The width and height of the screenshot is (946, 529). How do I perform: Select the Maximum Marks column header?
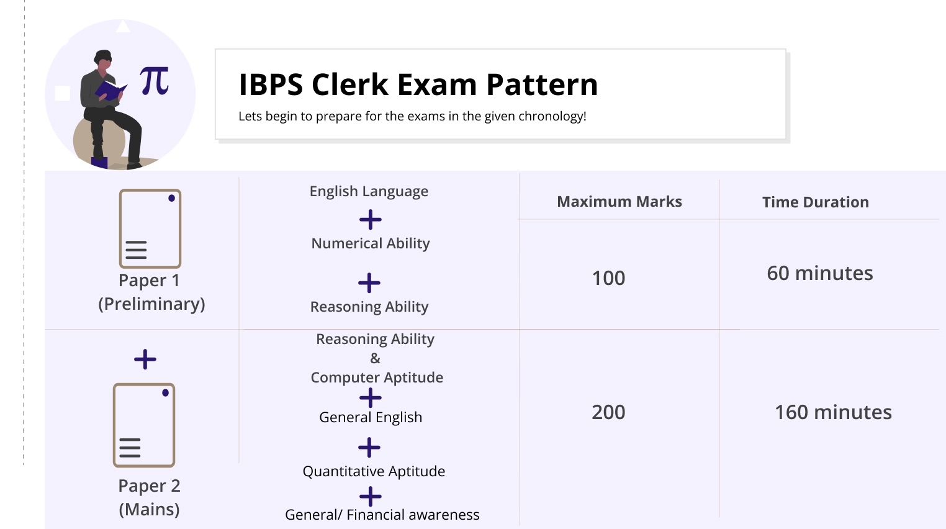click(619, 202)
